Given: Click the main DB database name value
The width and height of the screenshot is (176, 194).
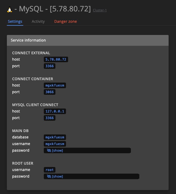Looking at the screenshot, I should 55,137.
